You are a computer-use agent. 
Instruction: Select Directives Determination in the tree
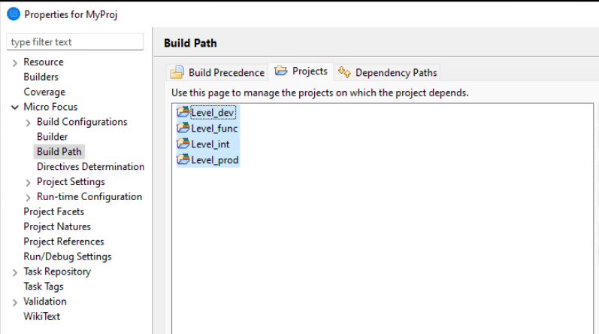tap(90, 167)
